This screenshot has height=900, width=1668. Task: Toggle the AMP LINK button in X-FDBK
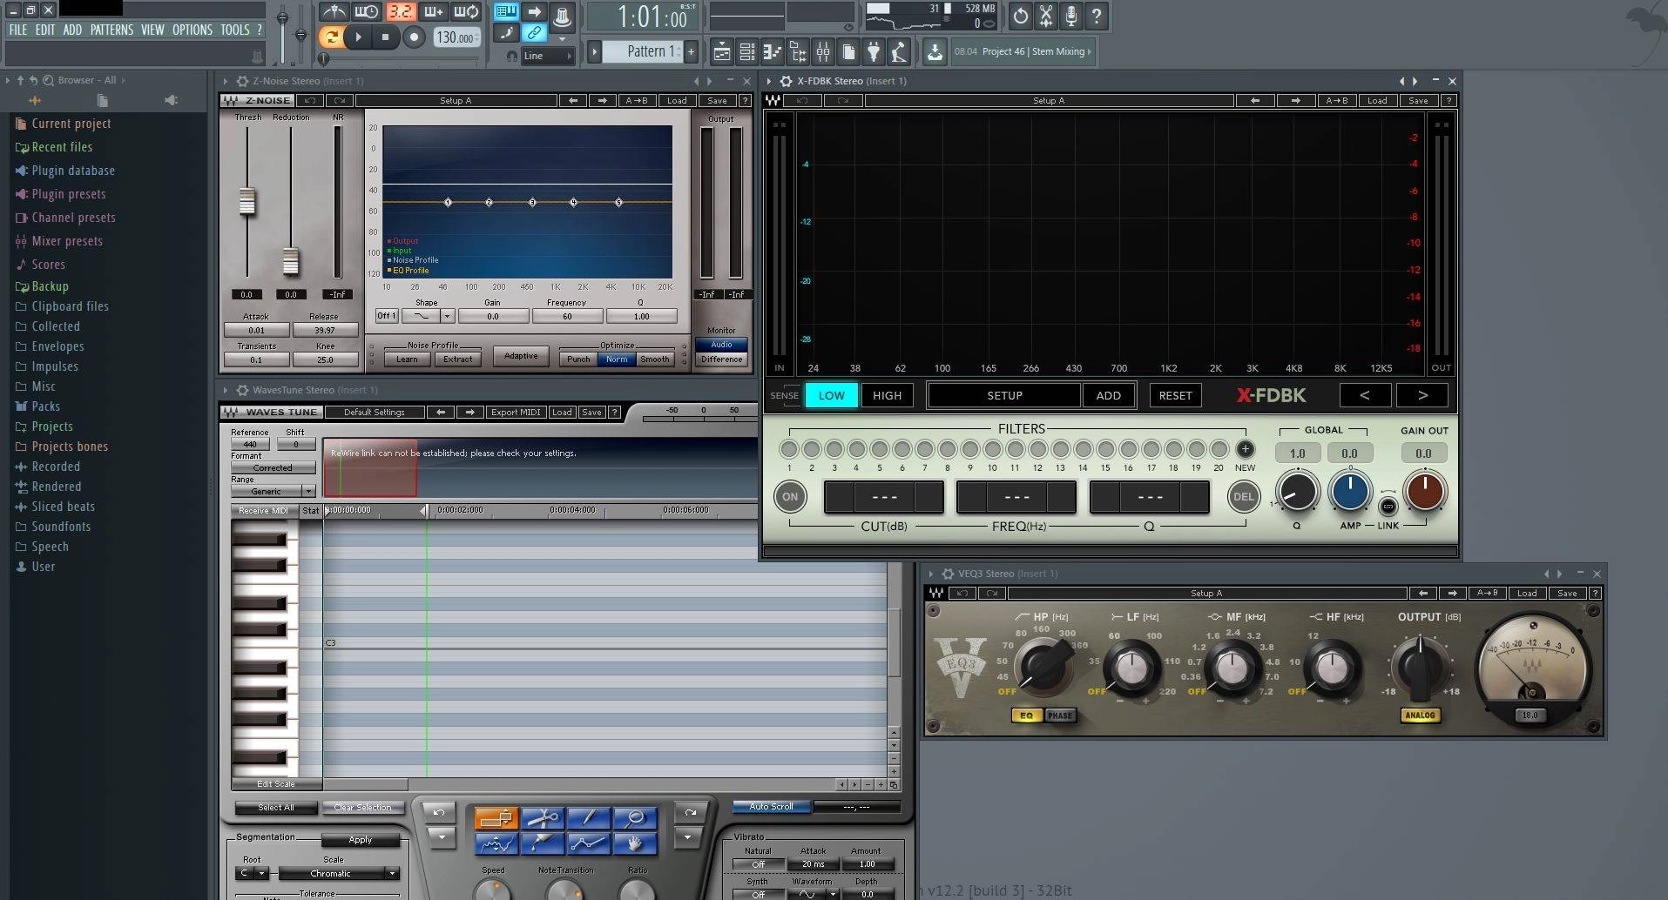(1388, 506)
